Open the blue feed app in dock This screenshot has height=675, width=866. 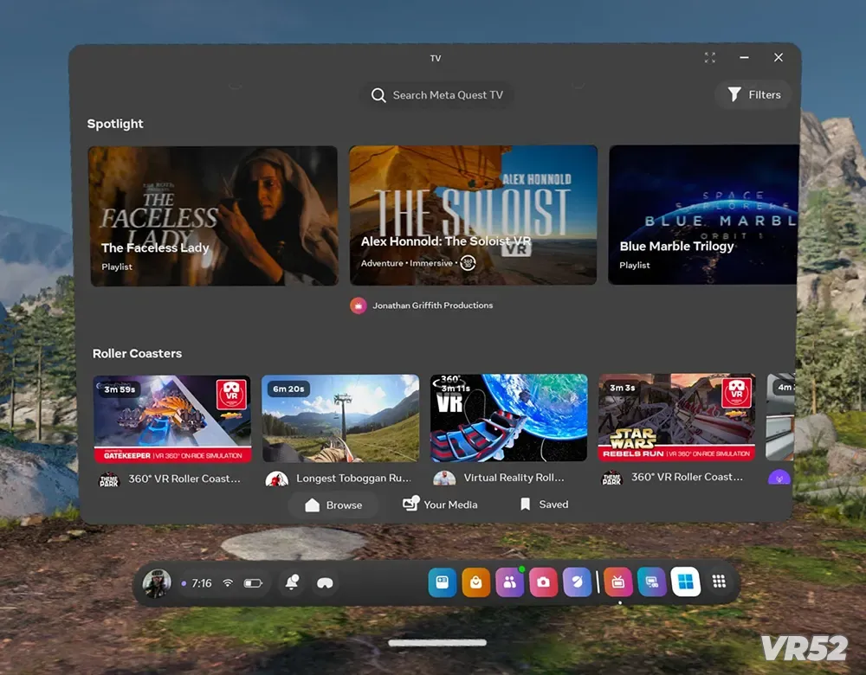point(443,582)
